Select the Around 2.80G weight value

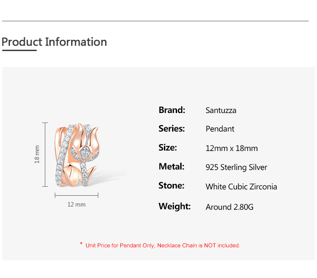pos(230,207)
